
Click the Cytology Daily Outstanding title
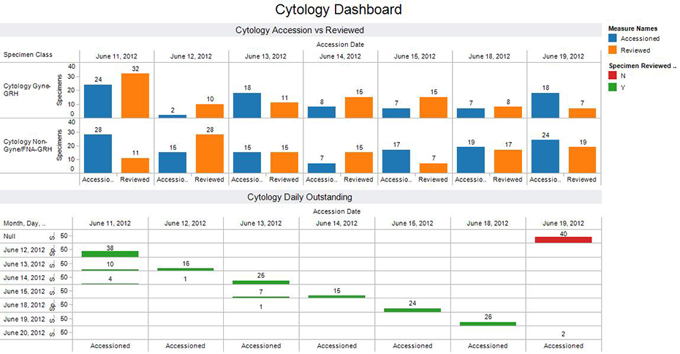300,197
